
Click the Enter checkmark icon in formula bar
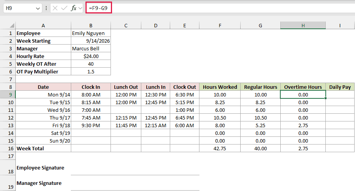64,8
